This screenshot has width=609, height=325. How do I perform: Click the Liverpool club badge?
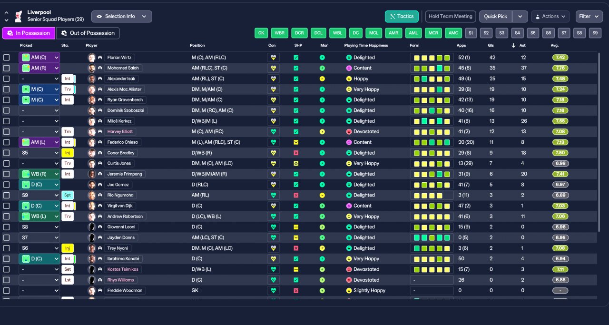(x=19, y=16)
